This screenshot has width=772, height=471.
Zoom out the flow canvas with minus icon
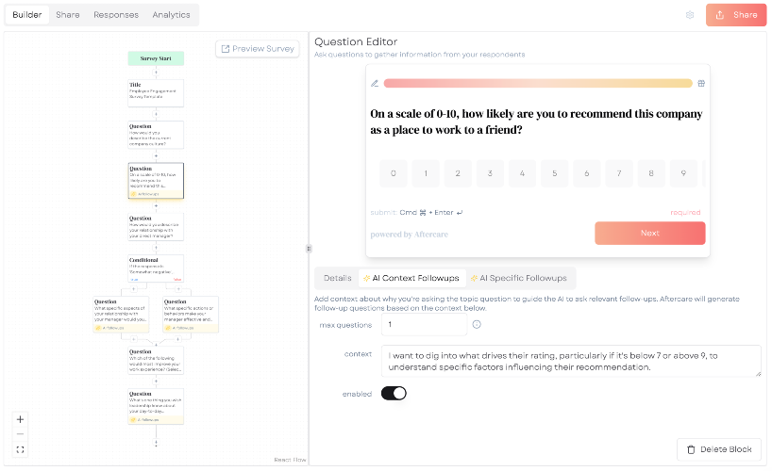tap(20, 434)
